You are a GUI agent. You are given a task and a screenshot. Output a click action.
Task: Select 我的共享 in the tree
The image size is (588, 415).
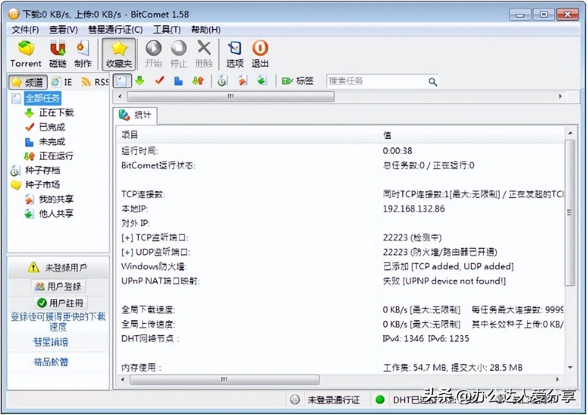pos(56,199)
